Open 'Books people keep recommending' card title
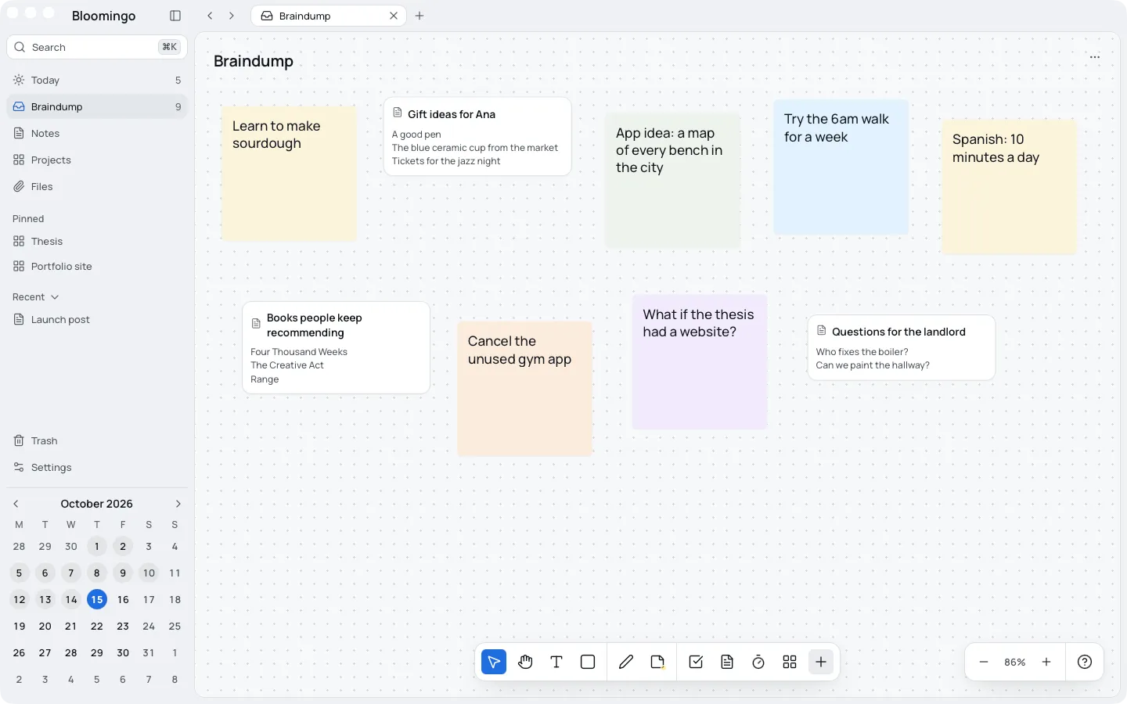This screenshot has height=704, width=1127. [315, 325]
